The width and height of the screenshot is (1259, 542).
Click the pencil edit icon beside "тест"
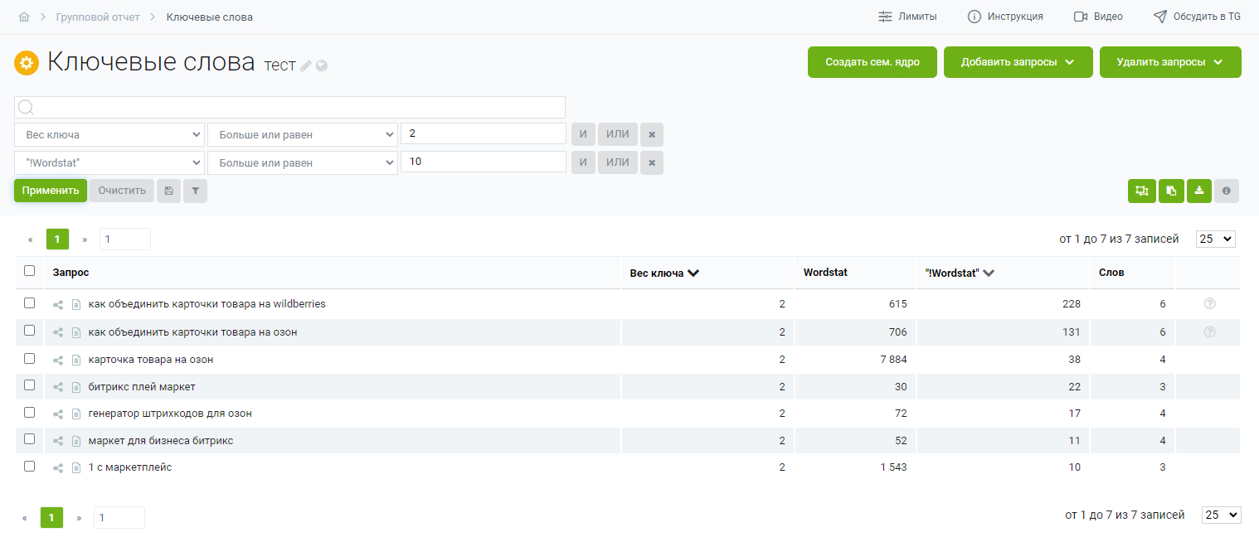(306, 65)
